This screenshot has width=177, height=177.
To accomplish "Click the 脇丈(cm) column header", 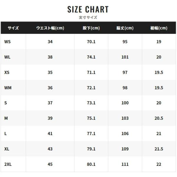I will 125,28.
